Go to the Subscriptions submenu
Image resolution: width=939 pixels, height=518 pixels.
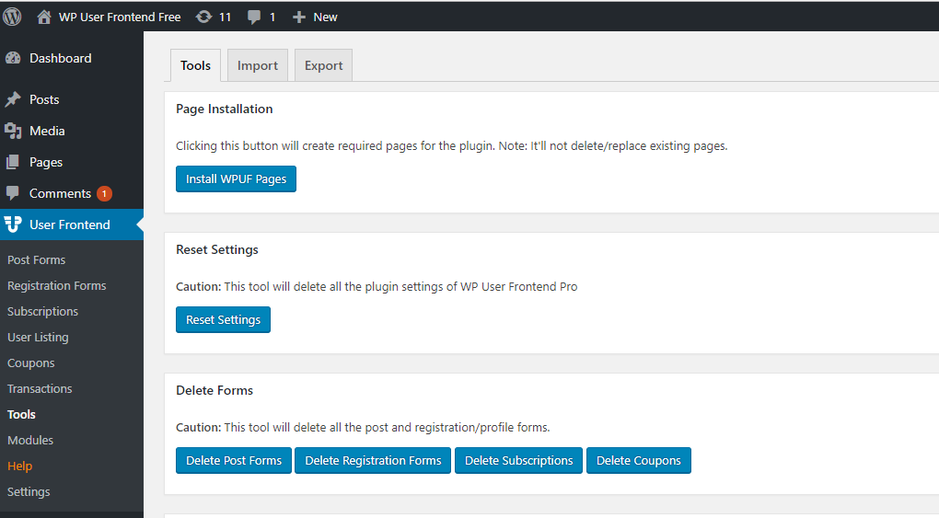42,311
